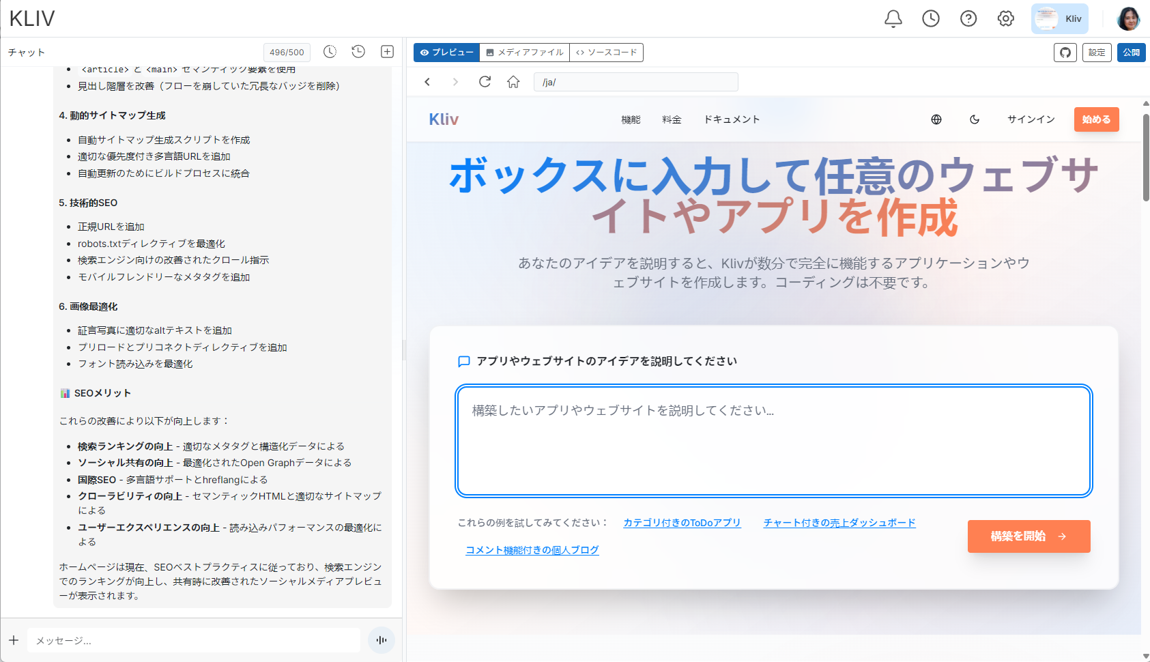1150x662 pixels.
Task: Open chat history with counterclockwise arrow icon
Action: tap(358, 52)
